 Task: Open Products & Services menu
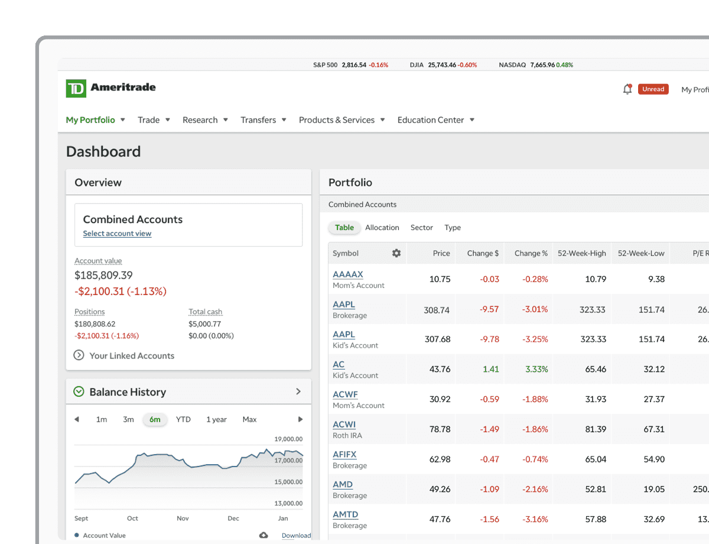[342, 119]
